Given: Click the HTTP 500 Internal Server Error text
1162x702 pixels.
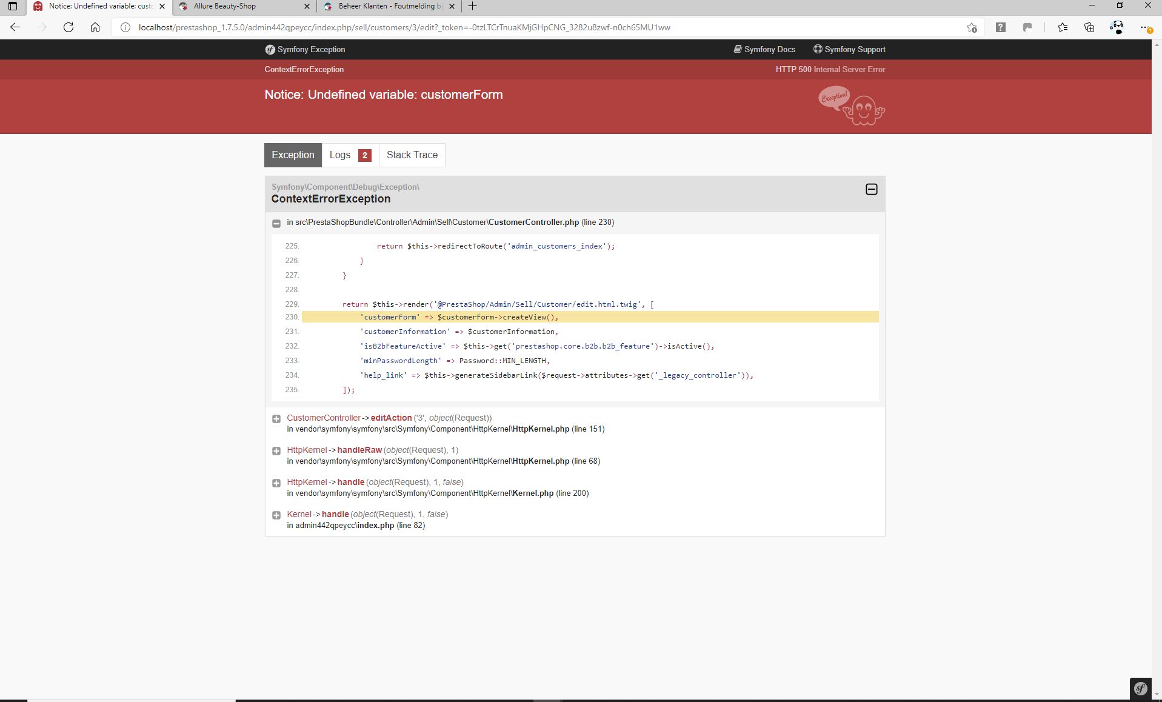Looking at the screenshot, I should tap(830, 70).
